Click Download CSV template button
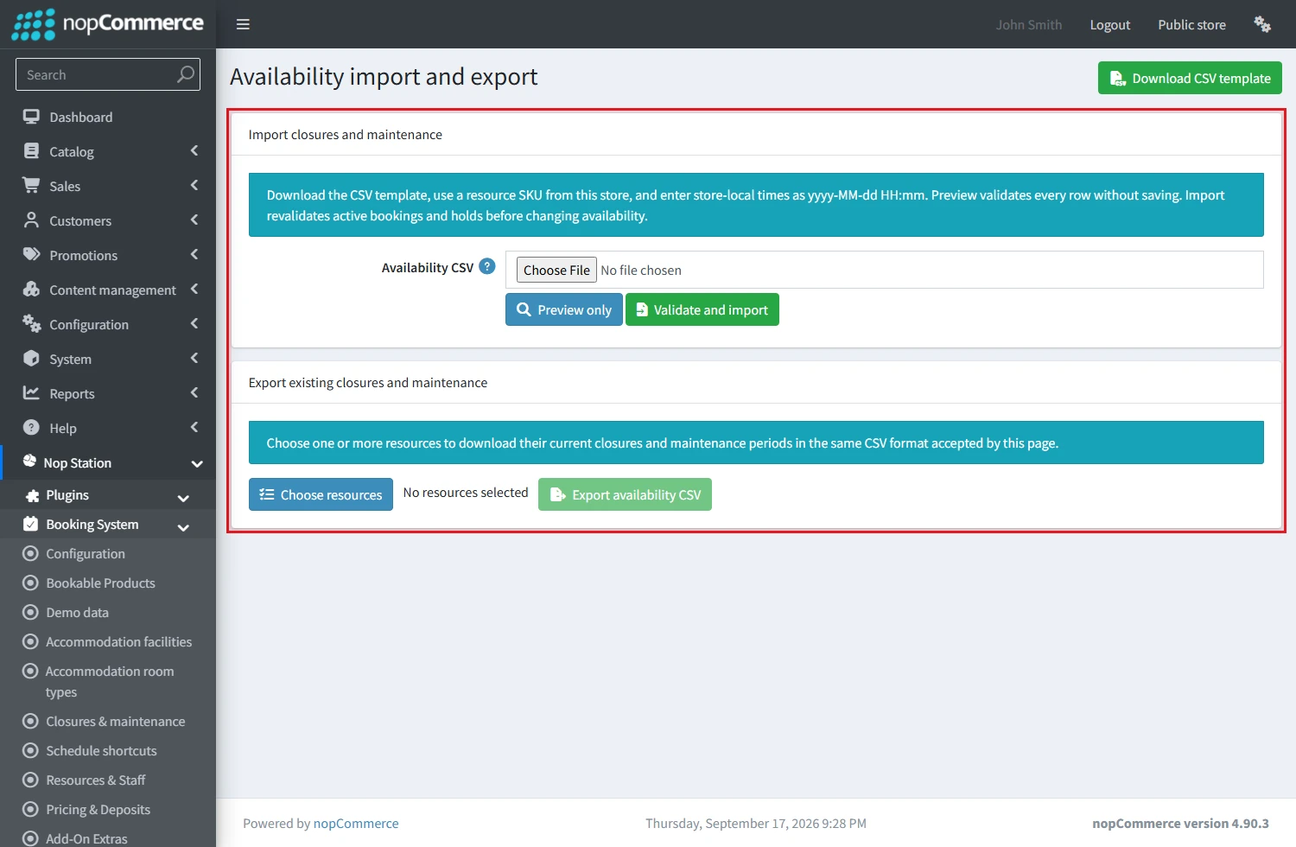The width and height of the screenshot is (1296, 847). pos(1190,78)
